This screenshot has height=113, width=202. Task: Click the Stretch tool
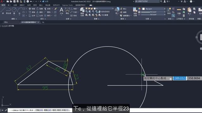click(32, 16)
